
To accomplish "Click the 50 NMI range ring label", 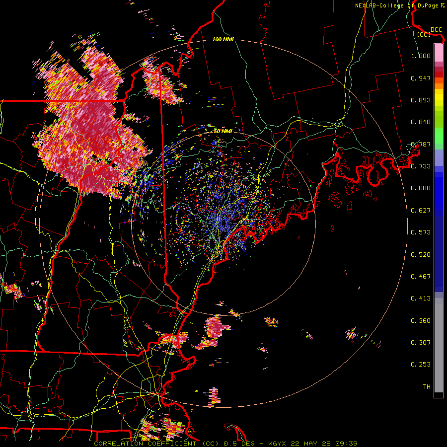I will 223,132.
